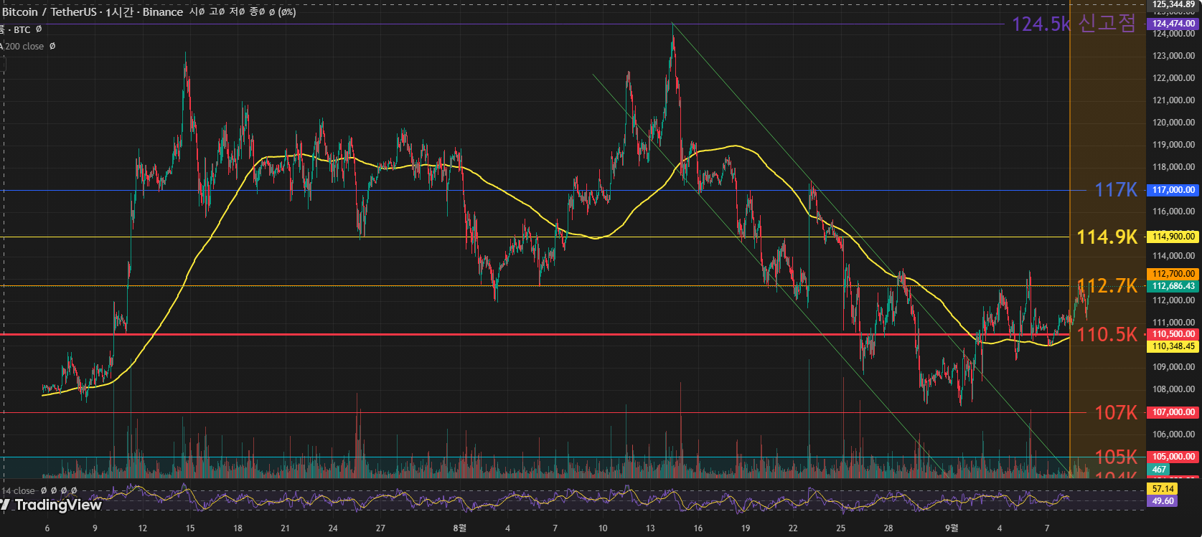Click the orange 112,700.00 price axis label
Viewport: 1202px width, 537px height.
(1173, 274)
